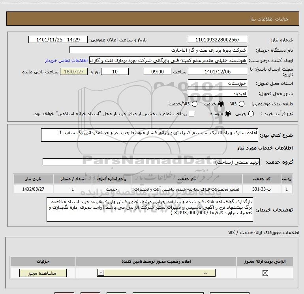The width and height of the screenshot is (304, 294).
Task: Click the جزئیات column header
Action: (x=43, y=261)
